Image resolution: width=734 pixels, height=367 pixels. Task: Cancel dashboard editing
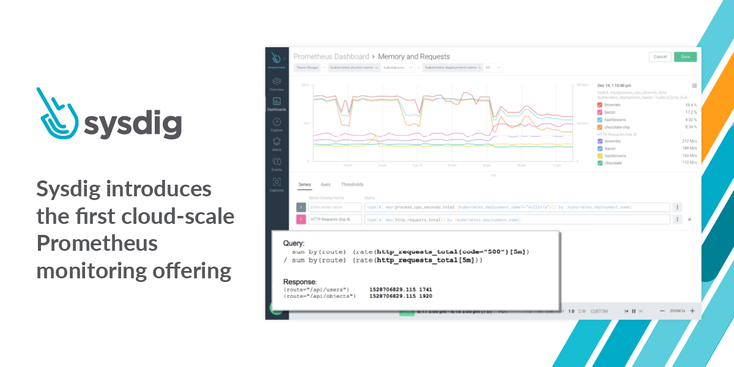(x=660, y=56)
